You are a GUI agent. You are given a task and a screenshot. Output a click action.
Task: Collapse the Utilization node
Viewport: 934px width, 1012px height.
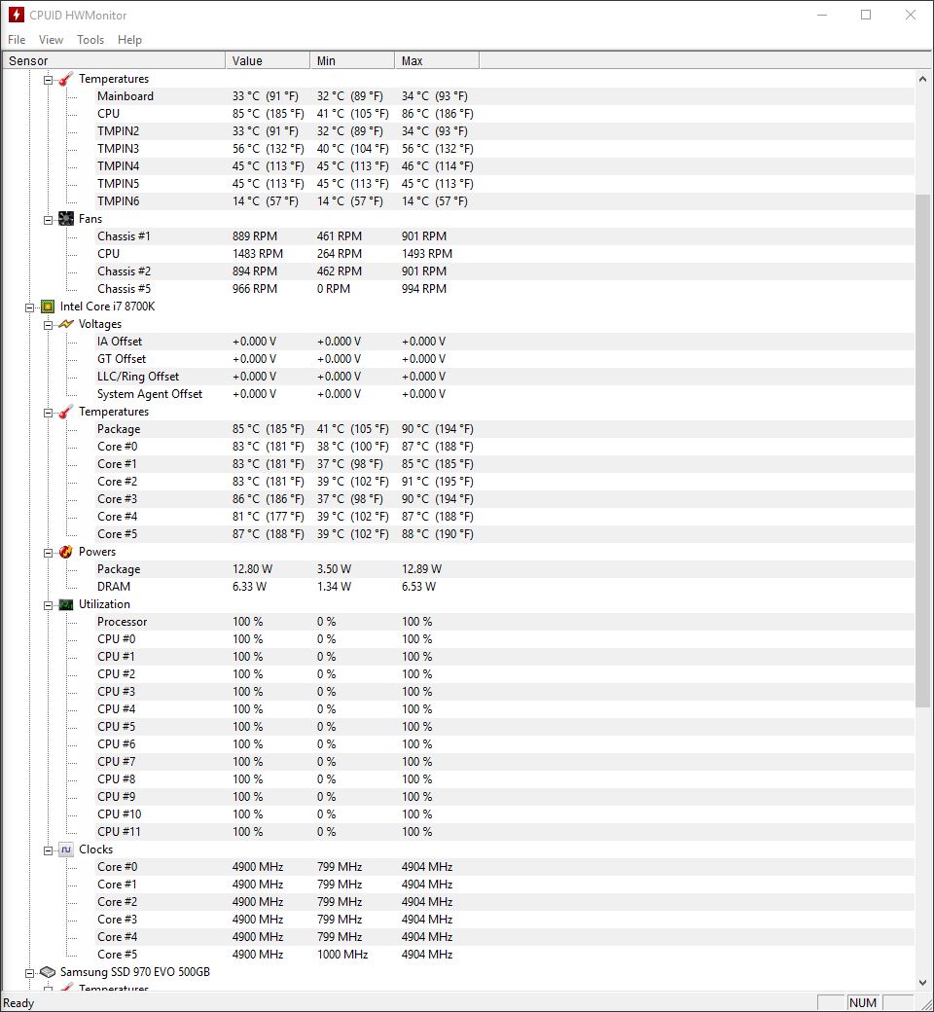tap(48, 605)
